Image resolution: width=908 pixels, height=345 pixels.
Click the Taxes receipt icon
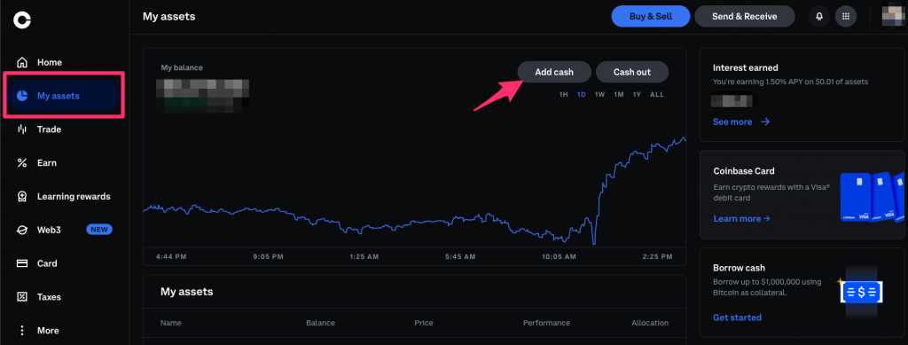(x=22, y=297)
